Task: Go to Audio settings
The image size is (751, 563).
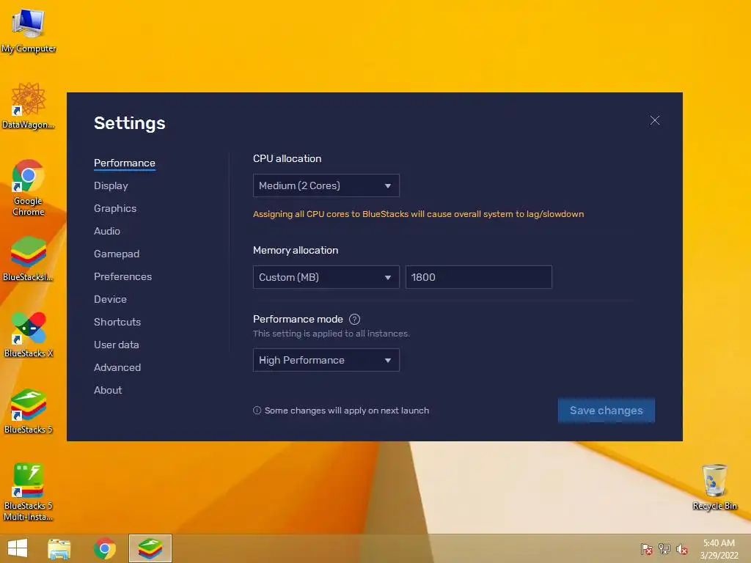Action: tap(107, 231)
